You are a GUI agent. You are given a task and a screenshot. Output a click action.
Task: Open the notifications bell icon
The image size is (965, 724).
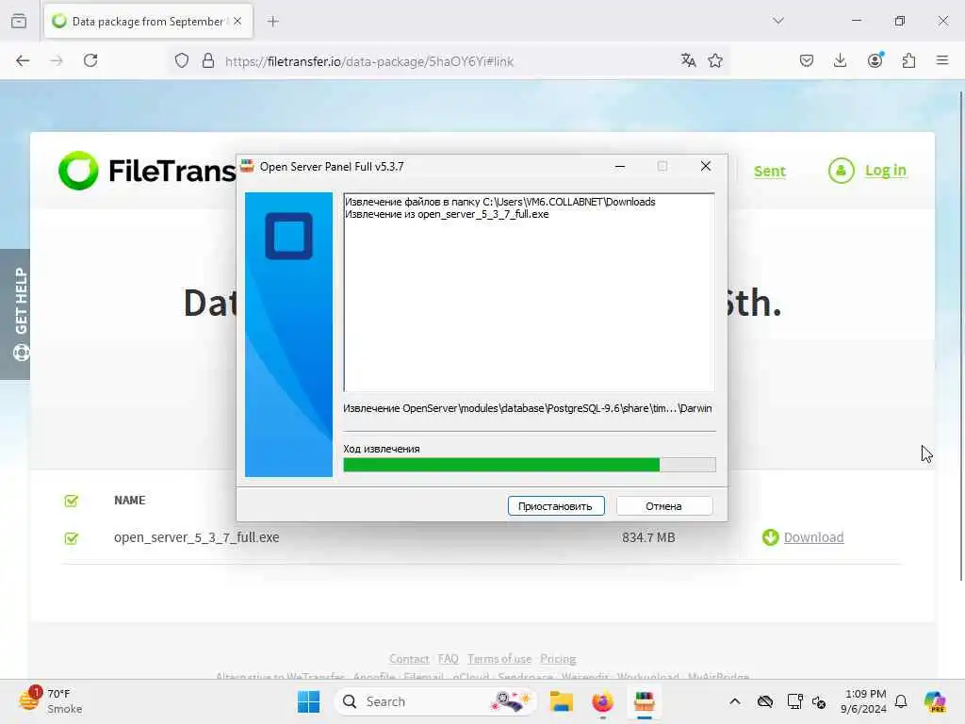tap(901, 701)
